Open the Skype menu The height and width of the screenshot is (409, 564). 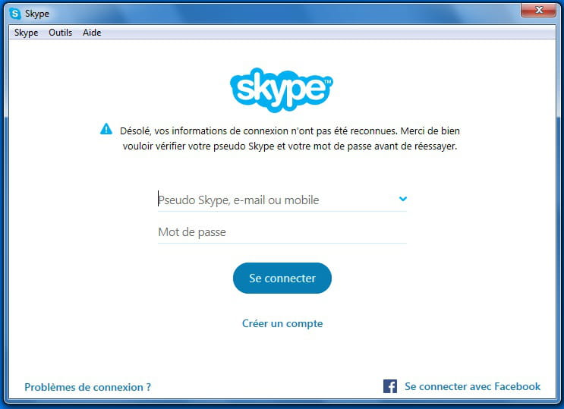(x=27, y=33)
